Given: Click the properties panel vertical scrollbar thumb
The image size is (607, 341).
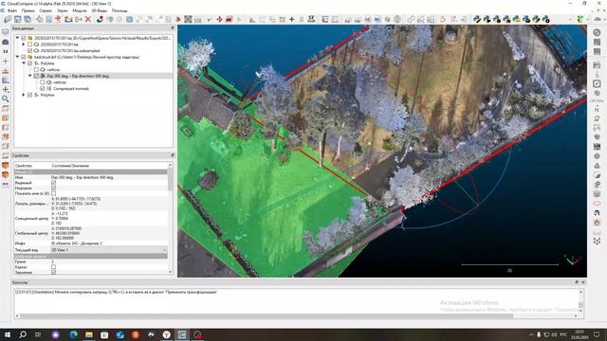Looking at the screenshot, I should [171, 179].
